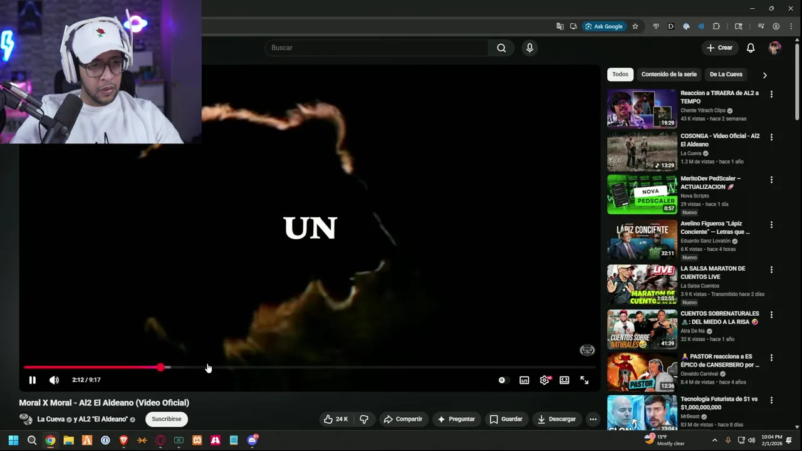
Task: Open CUENTOS SOBRENATURALES video thumbnail
Action: point(642,329)
